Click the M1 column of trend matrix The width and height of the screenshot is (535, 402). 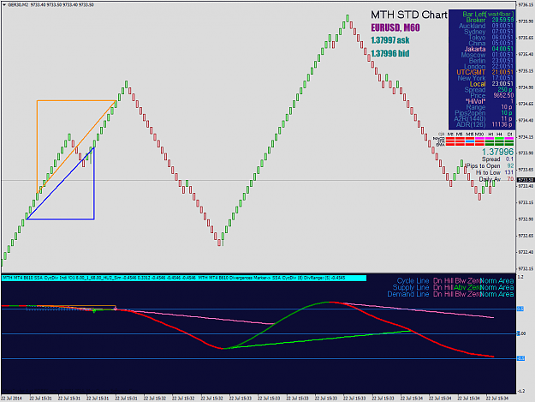(450, 140)
